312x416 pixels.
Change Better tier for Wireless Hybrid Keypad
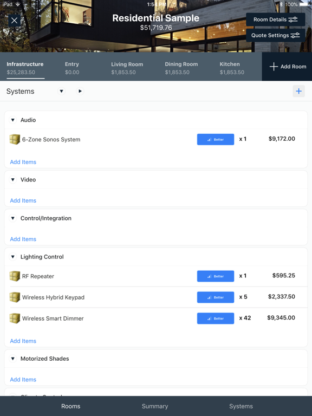(216, 297)
